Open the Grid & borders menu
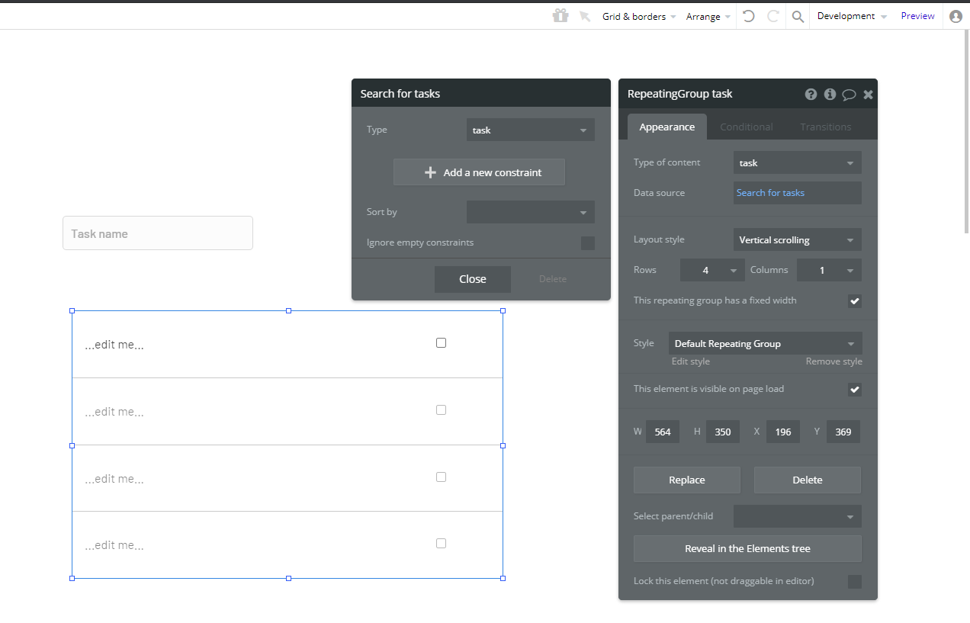The width and height of the screenshot is (970, 623). (638, 16)
